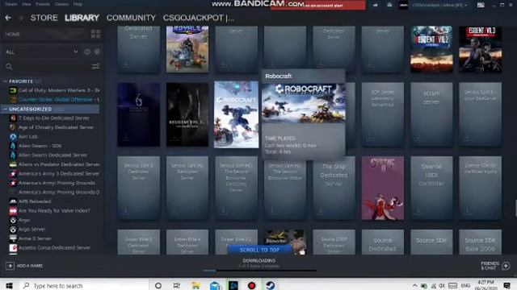Open The Ship Dedicated Server tile
This screenshot has width=517, height=290.
(334, 188)
